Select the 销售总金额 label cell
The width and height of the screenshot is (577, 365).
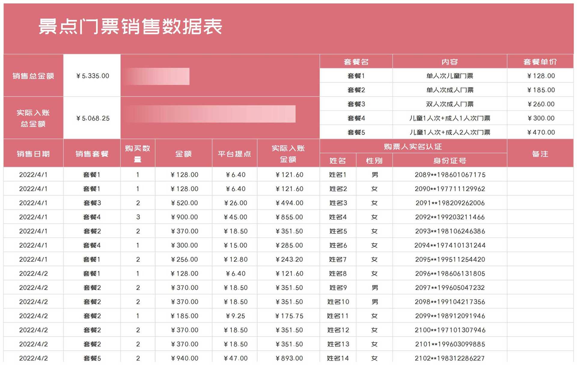tap(33, 76)
